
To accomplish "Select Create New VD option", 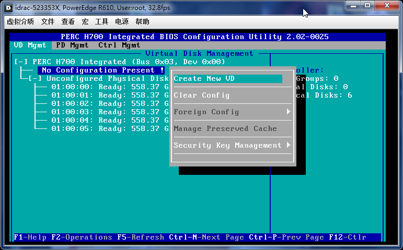I will (x=228, y=78).
